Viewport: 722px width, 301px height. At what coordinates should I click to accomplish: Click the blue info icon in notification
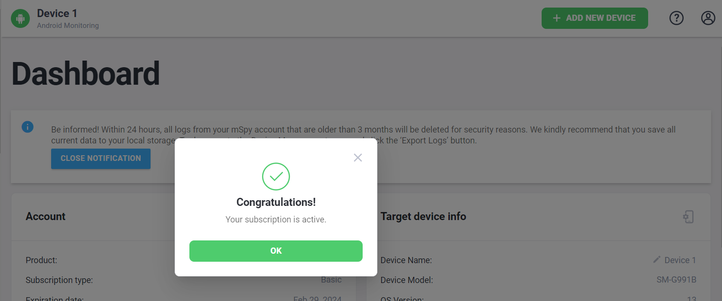click(x=27, y=127)
